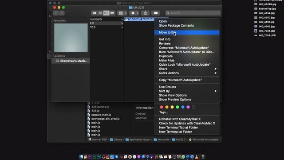Click the sidebar preview thumbnail

tap(71, 38)
